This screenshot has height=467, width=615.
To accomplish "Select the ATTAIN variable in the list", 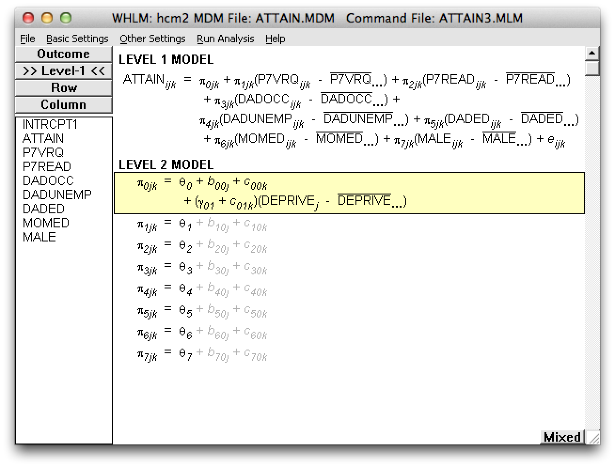I will (43, 138).
